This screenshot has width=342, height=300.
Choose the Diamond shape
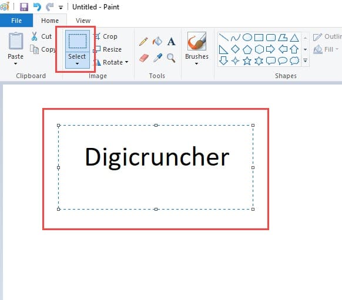[235, 49]
